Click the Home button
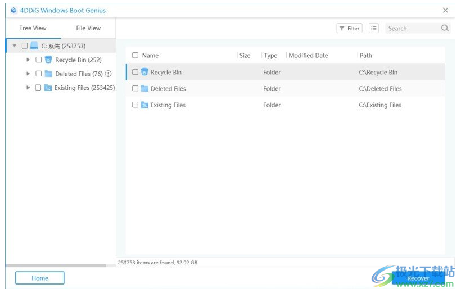 pyautogui.click(x=39, y=278)
